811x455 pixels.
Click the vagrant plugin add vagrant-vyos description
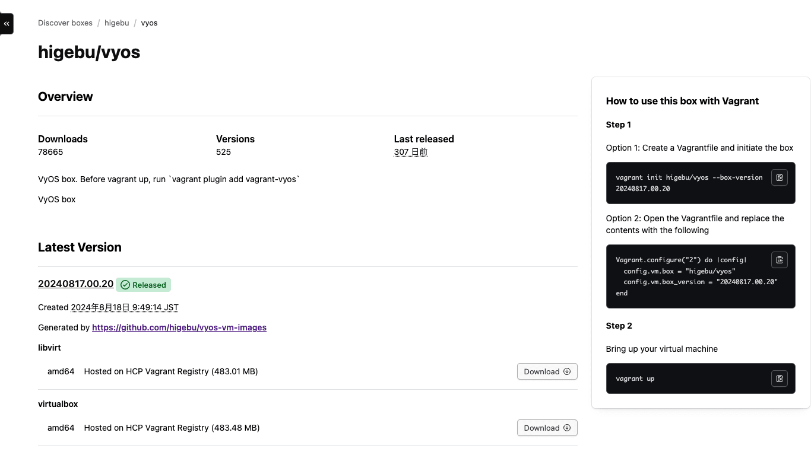coord(169,179)
